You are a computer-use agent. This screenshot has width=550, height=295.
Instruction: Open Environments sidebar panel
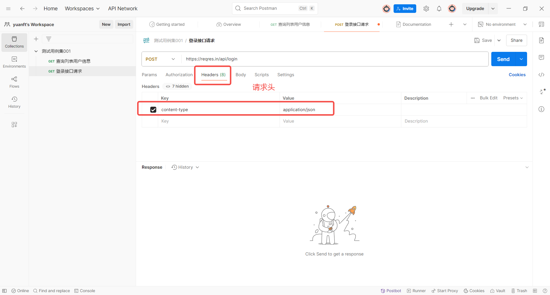[14, 62]
